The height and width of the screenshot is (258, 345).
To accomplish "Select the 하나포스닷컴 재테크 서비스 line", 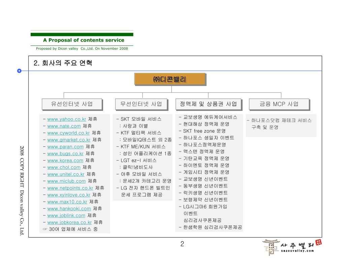I will 279,121.
